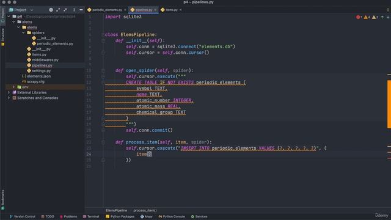This screenshot has height=220, width=391.
Task: Open the Mypy tool window
Action: (x=147, y=216)
